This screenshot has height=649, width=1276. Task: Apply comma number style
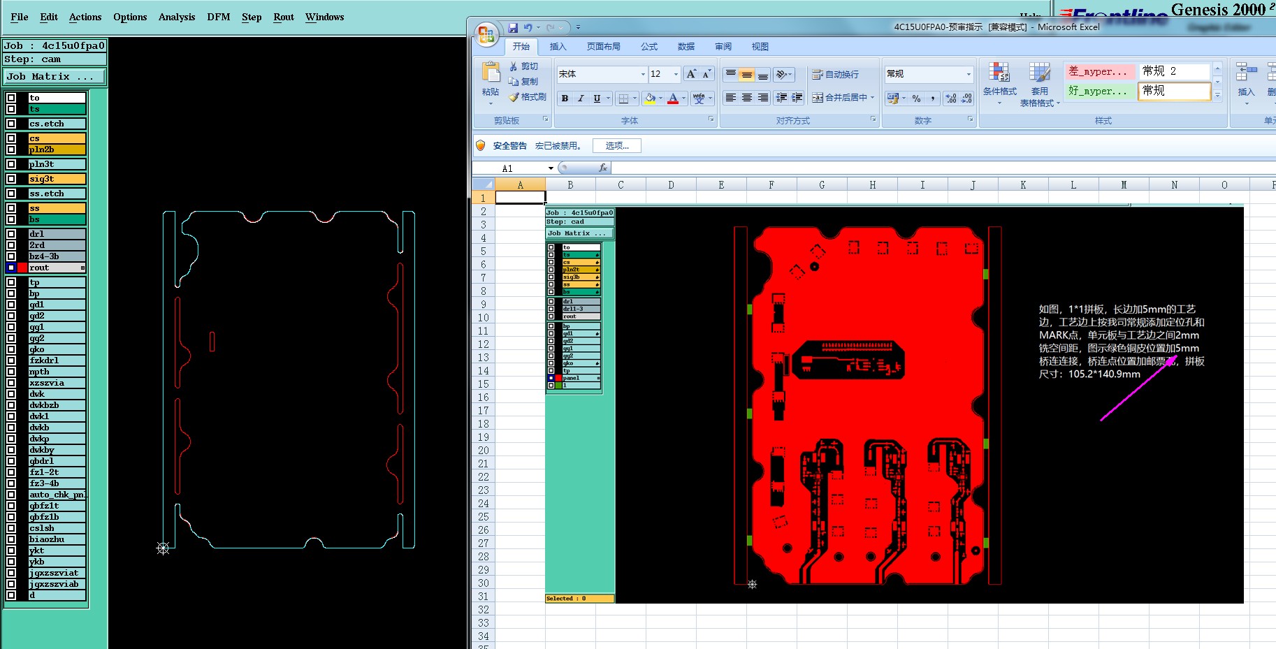[x=932, y=99]
